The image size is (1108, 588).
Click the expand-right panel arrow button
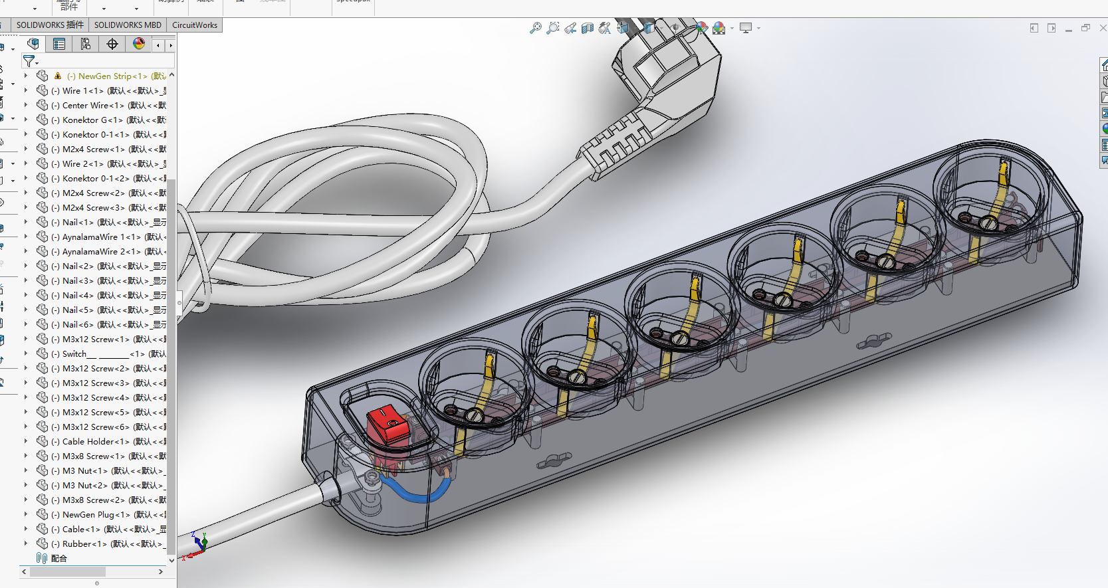1052,28
